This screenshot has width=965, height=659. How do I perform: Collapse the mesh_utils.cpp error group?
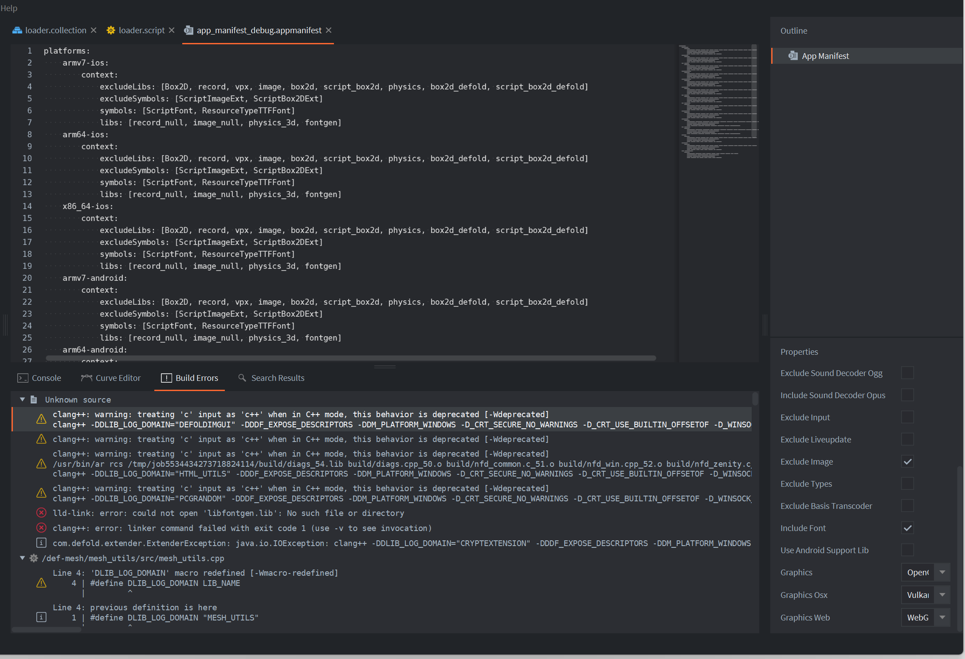22,558
